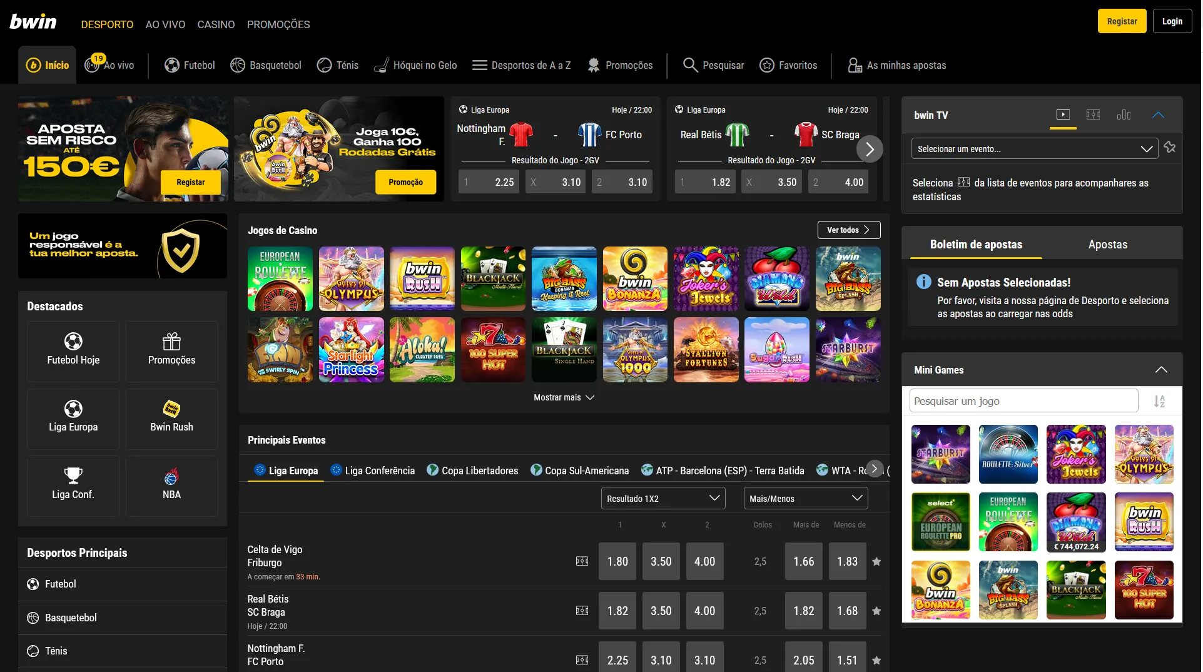The image size is (1203, 672).
Task: Open the Starburst casino game thumbnail in Jogos de Casino
Action: tap(848, 350)
